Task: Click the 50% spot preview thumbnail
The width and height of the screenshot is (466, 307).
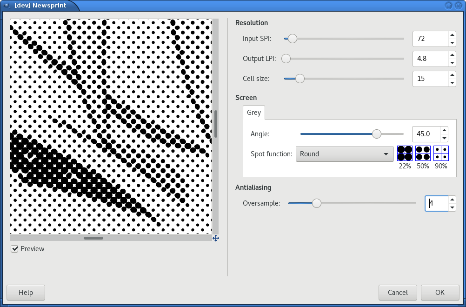Action: click(422, 153)
